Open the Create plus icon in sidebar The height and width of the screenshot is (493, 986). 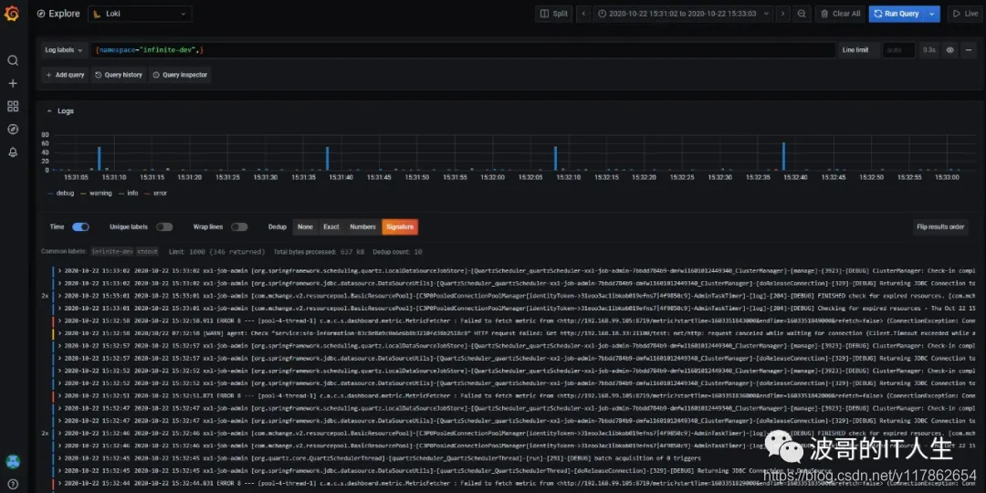click(x=13, y=84)
